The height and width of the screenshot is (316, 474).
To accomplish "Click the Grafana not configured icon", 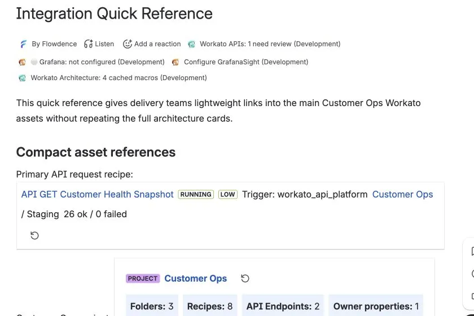I will coord(22,62).
